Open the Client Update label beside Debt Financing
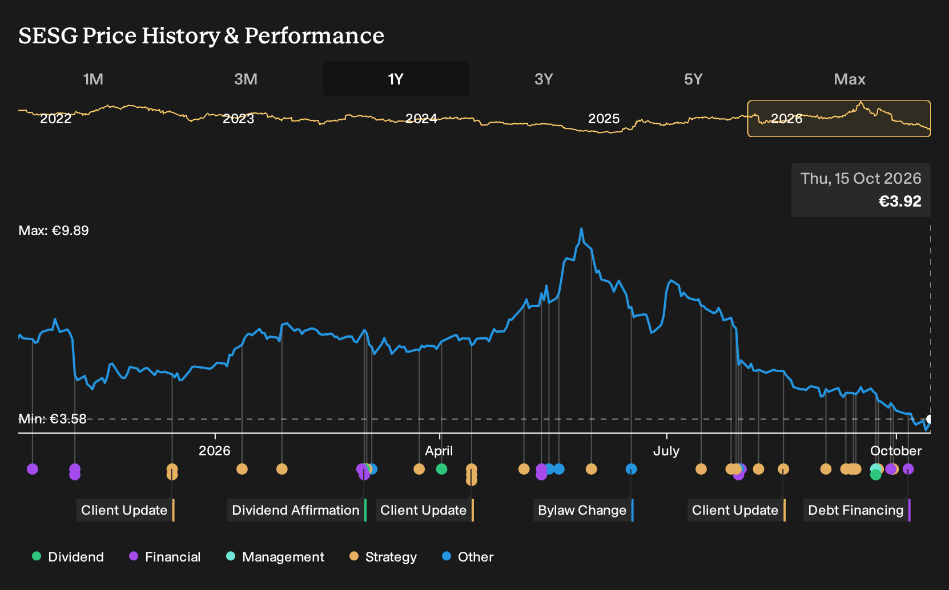Image resolution: width=949 pixels, height=590 pixels. 737,510
